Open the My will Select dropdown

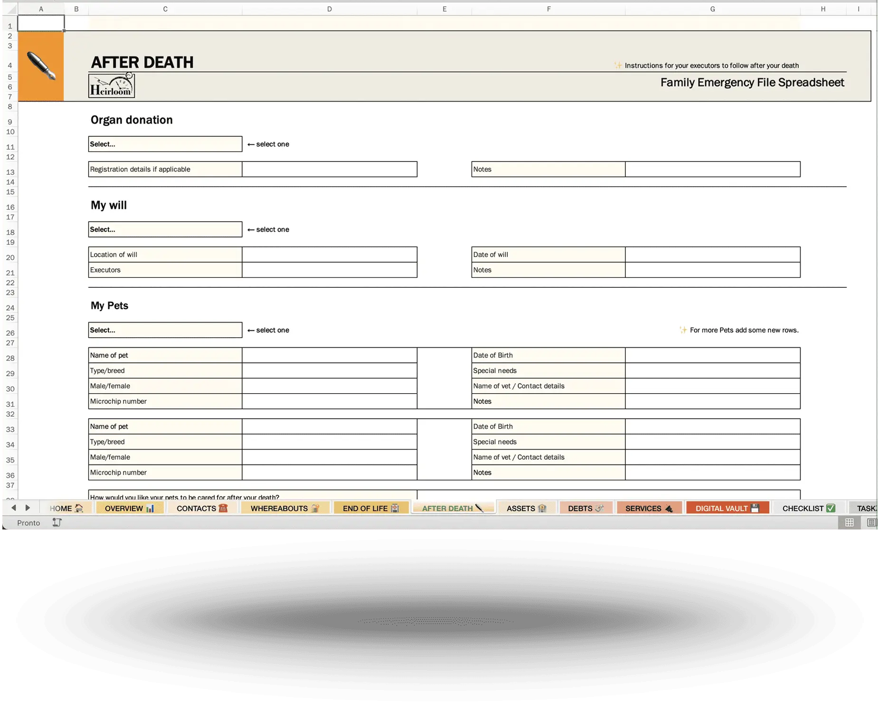point(165,229)
